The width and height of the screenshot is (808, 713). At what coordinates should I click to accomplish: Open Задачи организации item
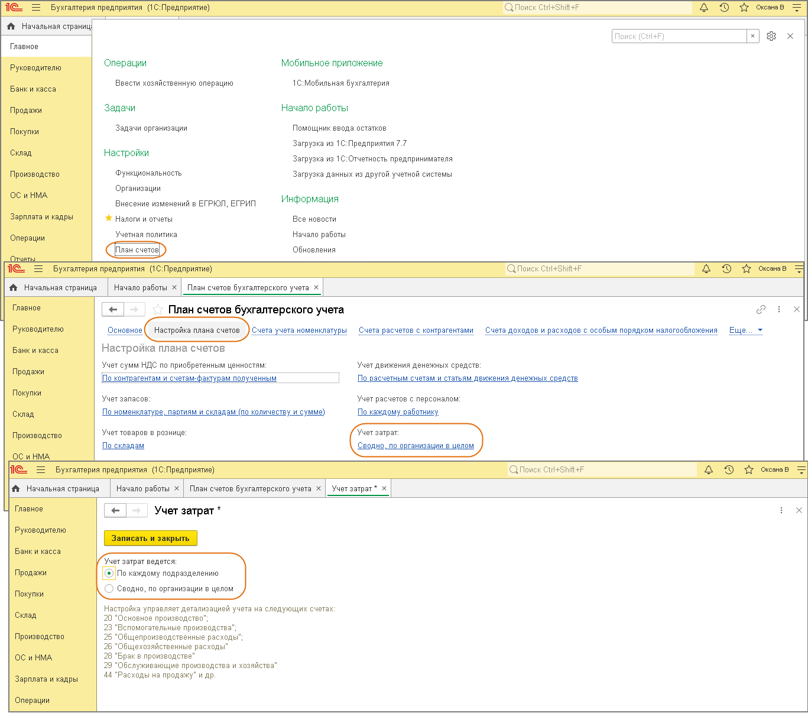151,128
